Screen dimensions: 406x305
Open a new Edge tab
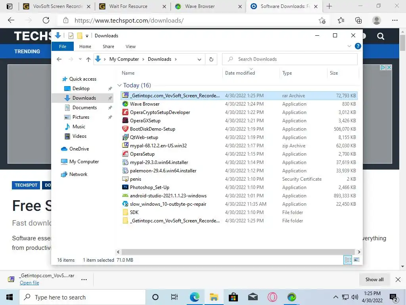(x=329, y=6)
